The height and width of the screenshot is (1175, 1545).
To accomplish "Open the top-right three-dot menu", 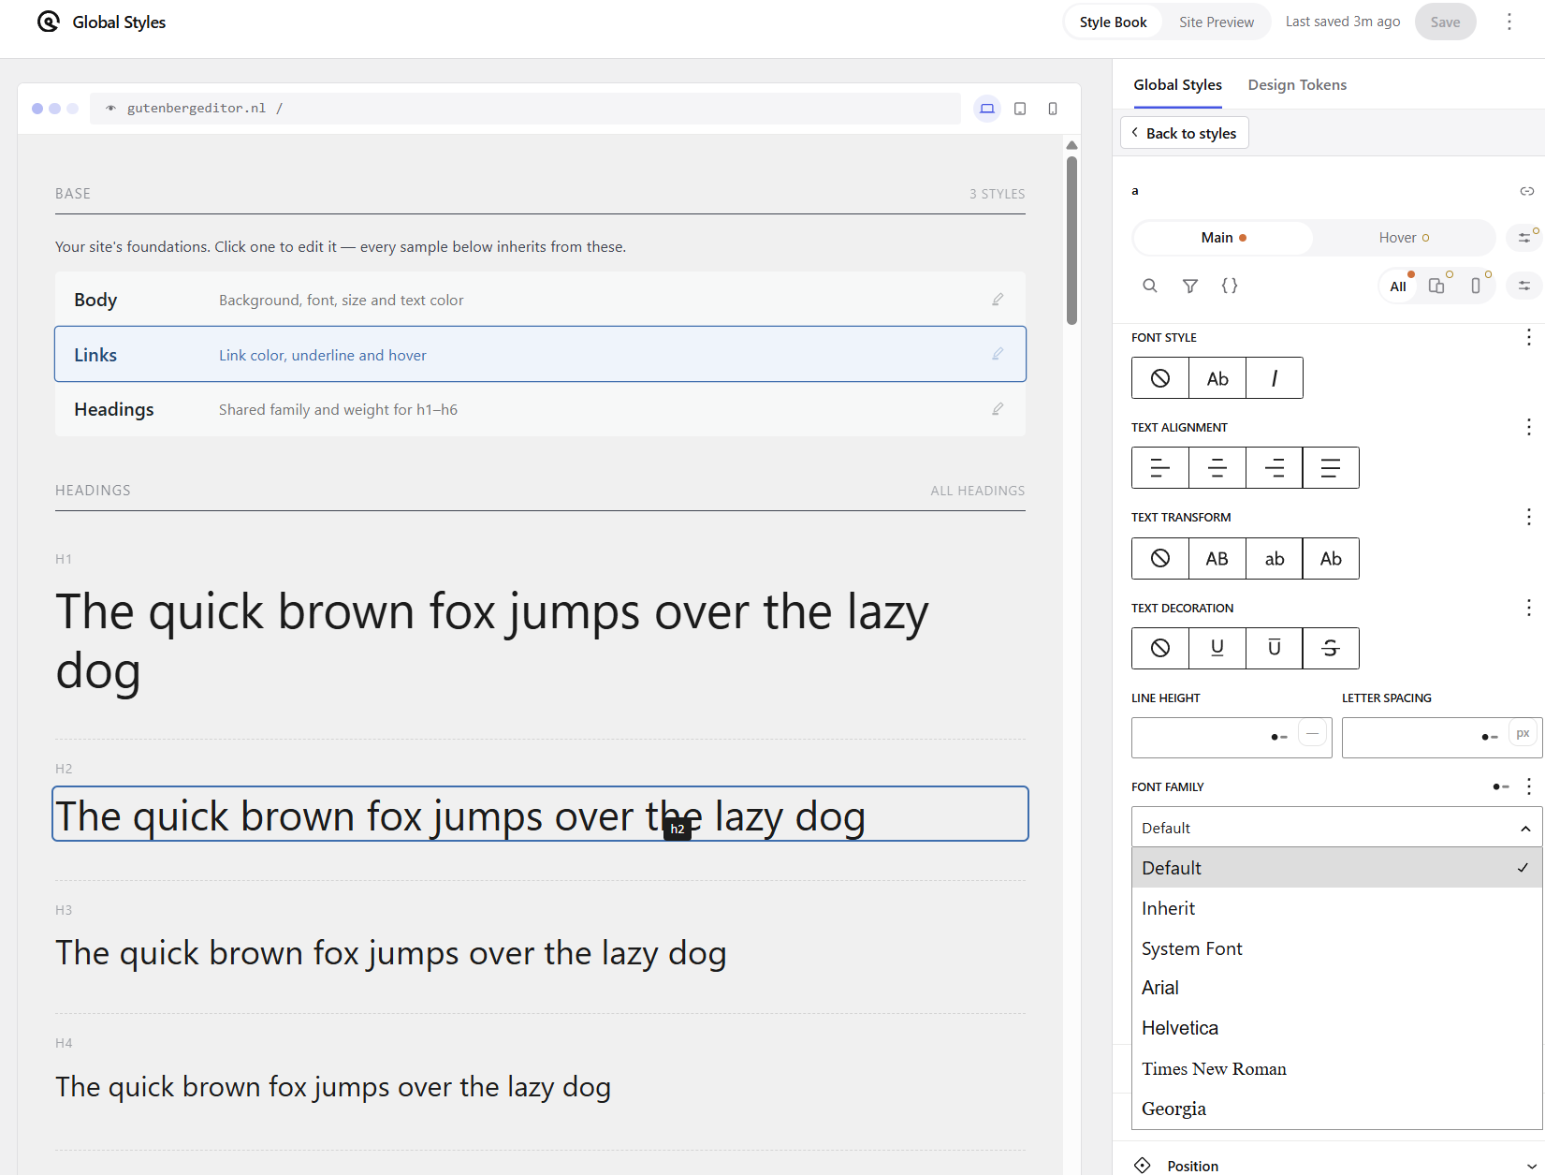I will click(x=1509, y=22).
